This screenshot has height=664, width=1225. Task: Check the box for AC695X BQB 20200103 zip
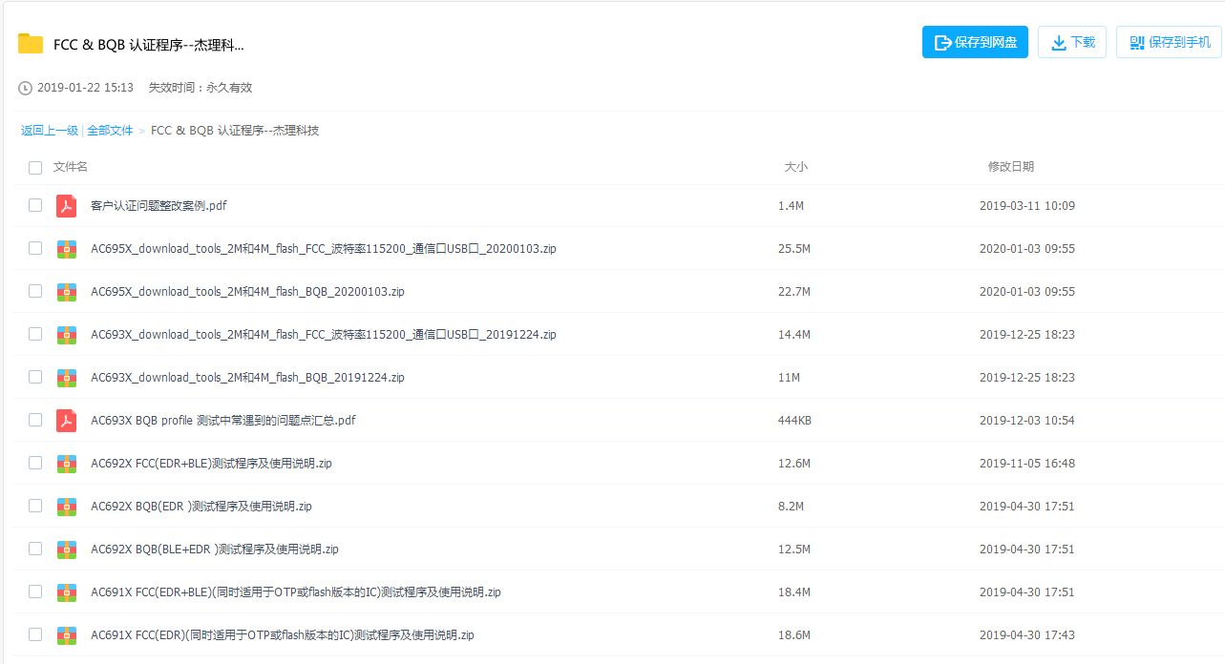click(35, 291)
